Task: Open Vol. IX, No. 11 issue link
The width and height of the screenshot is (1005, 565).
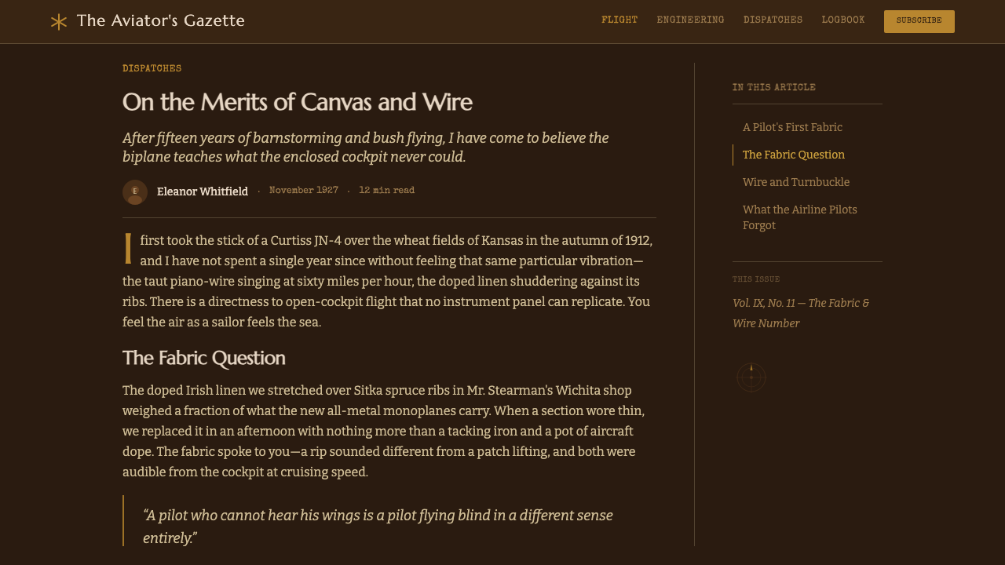Action: [x=801, y=313]
